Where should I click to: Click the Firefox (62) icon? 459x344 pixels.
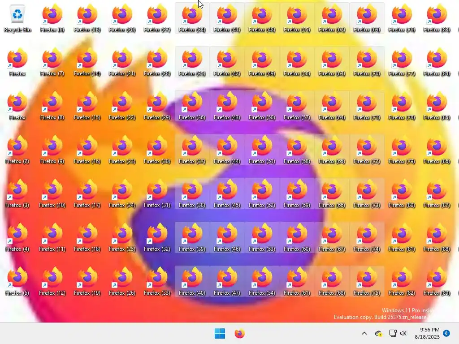click(332, 18)
